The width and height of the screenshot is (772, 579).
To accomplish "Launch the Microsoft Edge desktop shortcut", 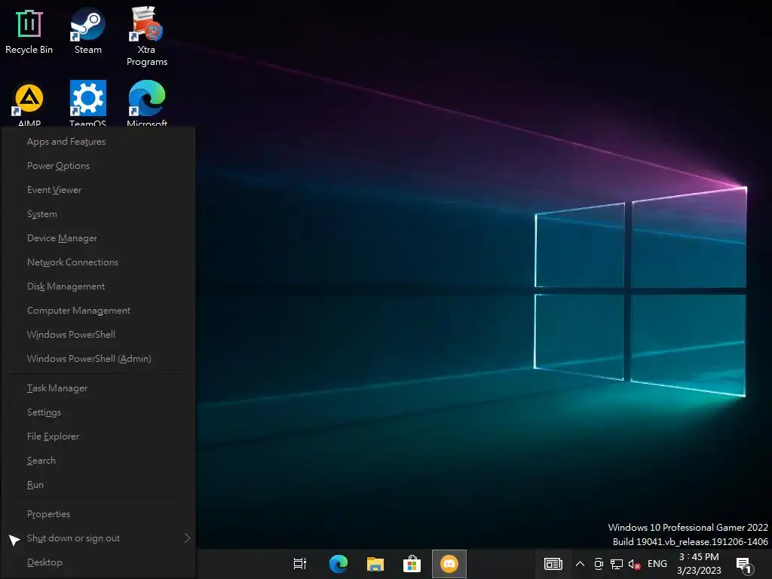I will click(147, 103).
